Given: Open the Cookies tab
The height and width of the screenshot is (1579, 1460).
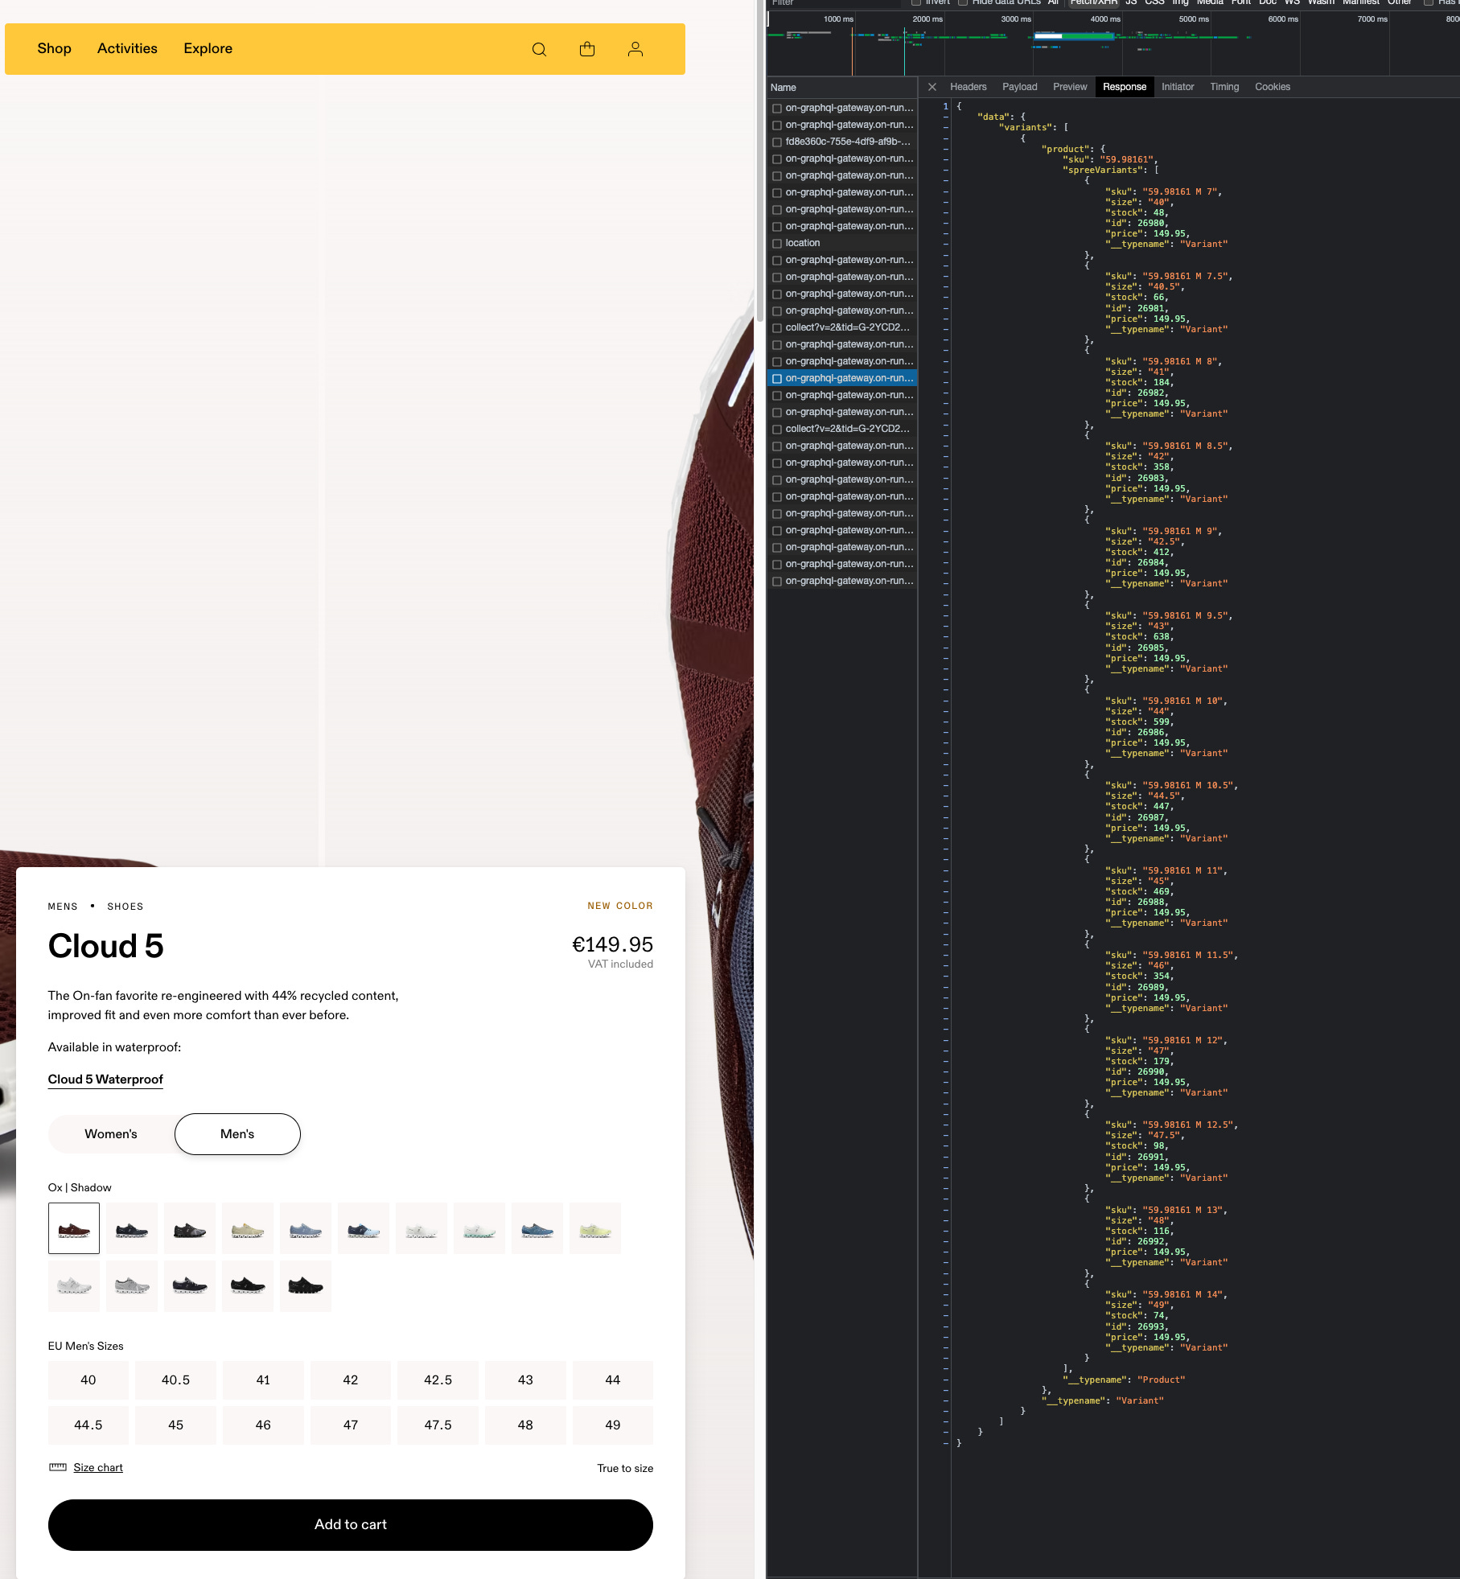Looking at the screenshot, I should click(x=1273, y=87).
